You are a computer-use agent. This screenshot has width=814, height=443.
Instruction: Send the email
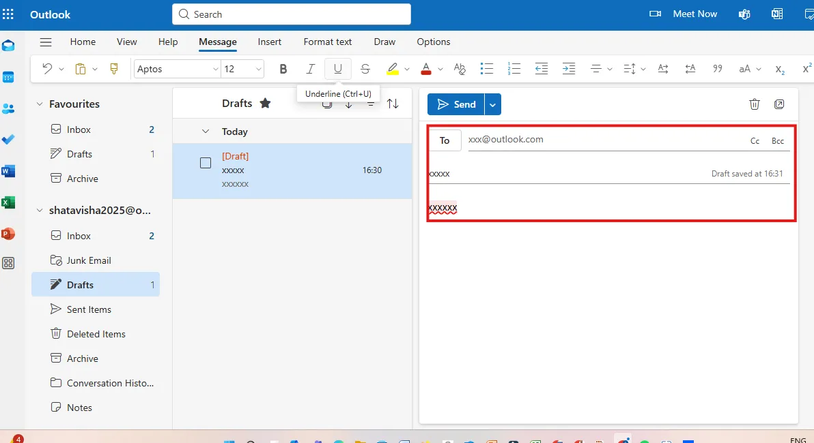[455, 104]
